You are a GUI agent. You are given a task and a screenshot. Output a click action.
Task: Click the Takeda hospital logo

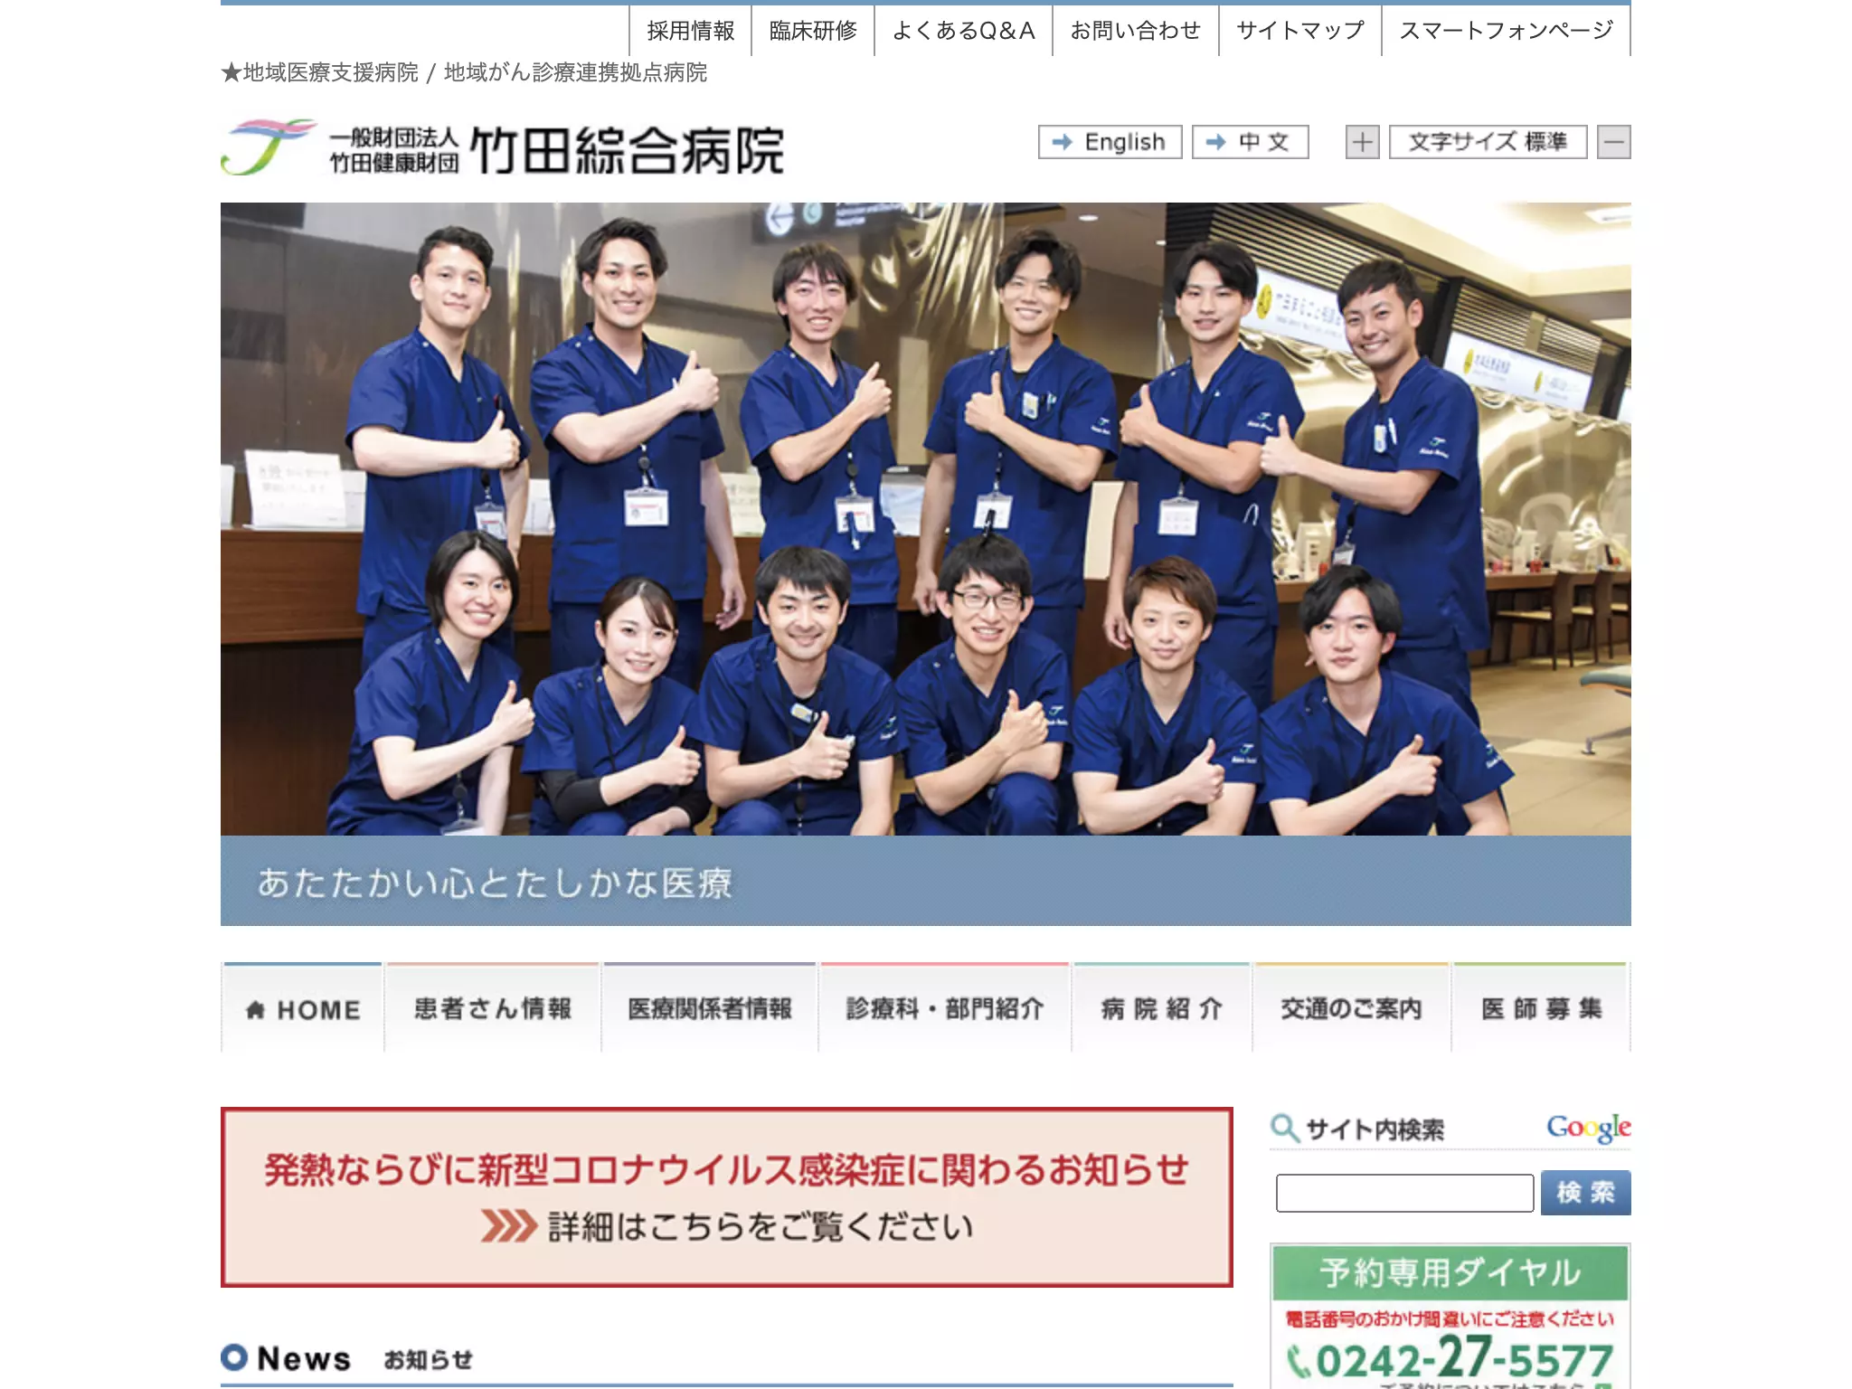pyautogui.click(x=503, y=147)
